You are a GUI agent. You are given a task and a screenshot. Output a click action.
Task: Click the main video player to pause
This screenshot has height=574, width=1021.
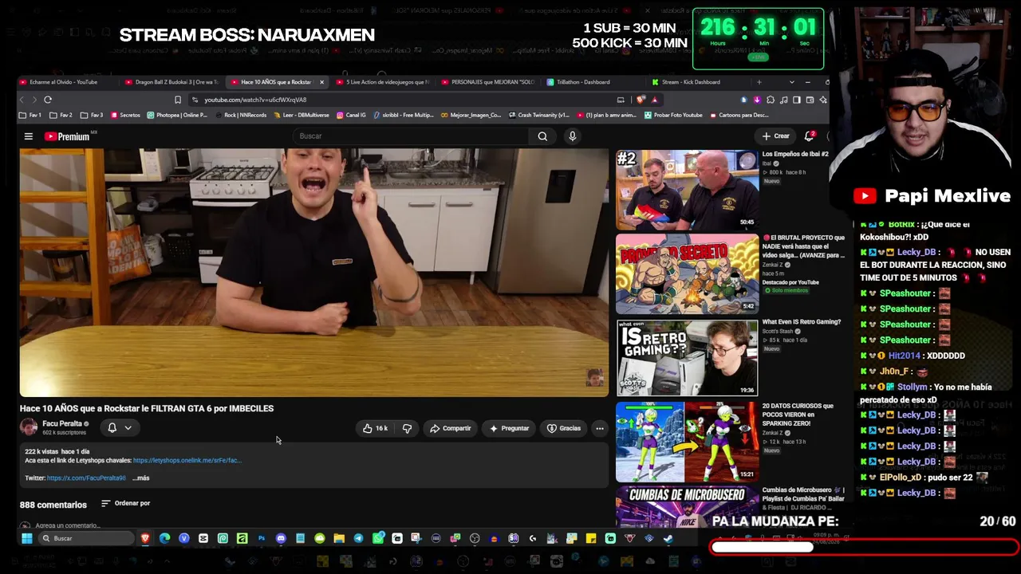[314, 272]
